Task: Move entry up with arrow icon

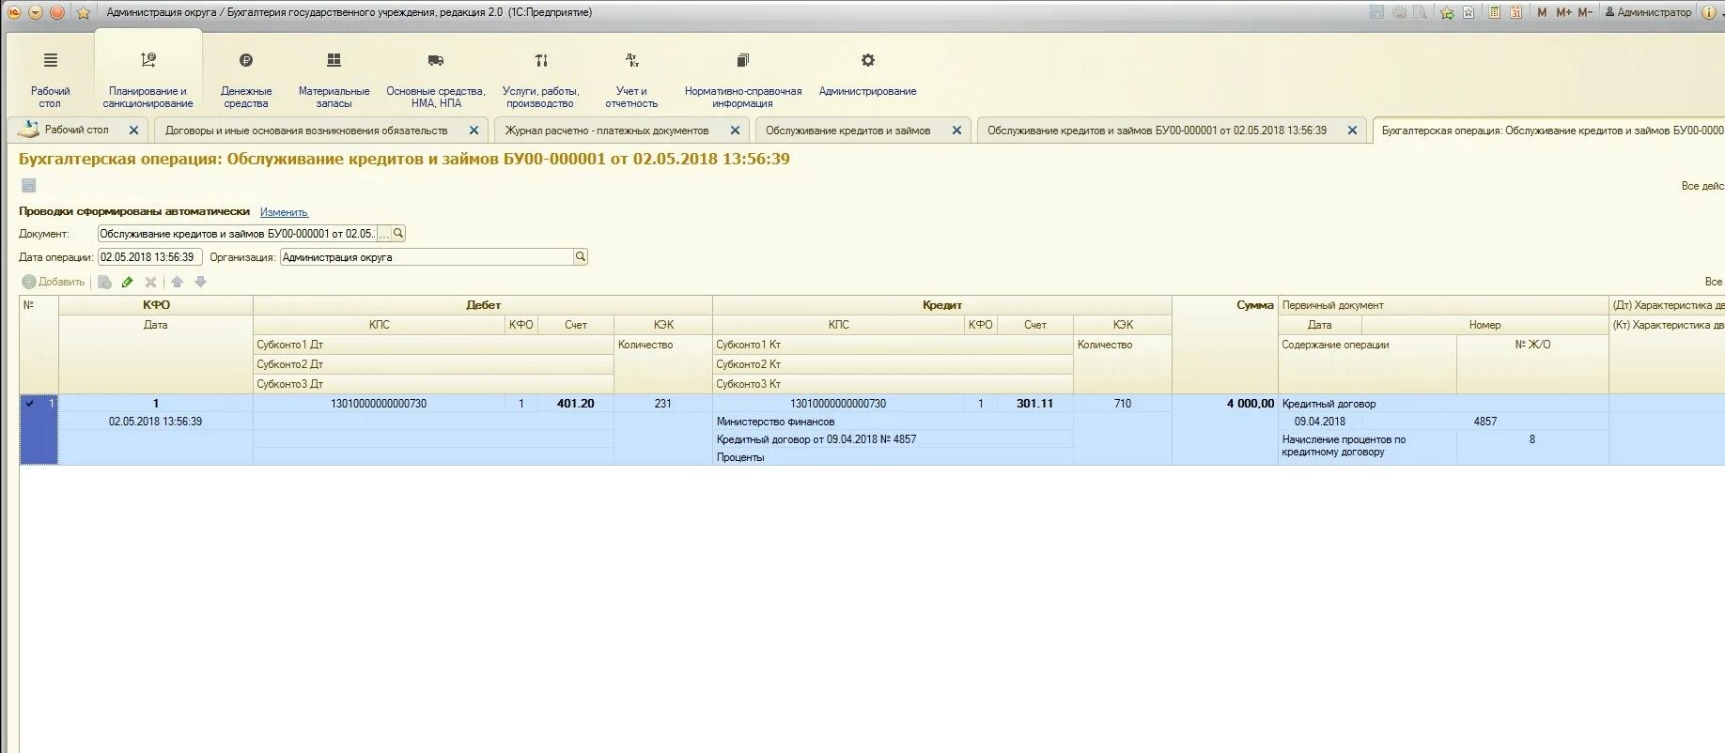Action: coord(177,282)
